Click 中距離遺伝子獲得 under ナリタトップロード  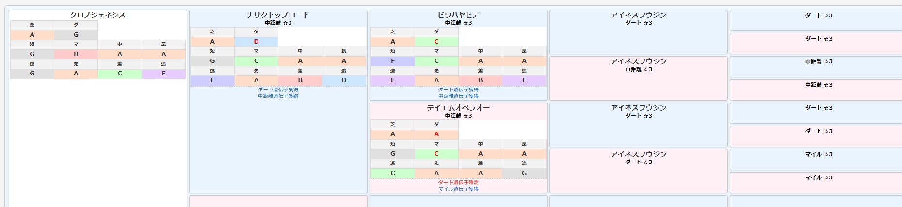278,96
